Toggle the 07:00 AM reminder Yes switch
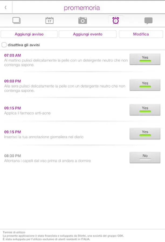 [145, 59]
